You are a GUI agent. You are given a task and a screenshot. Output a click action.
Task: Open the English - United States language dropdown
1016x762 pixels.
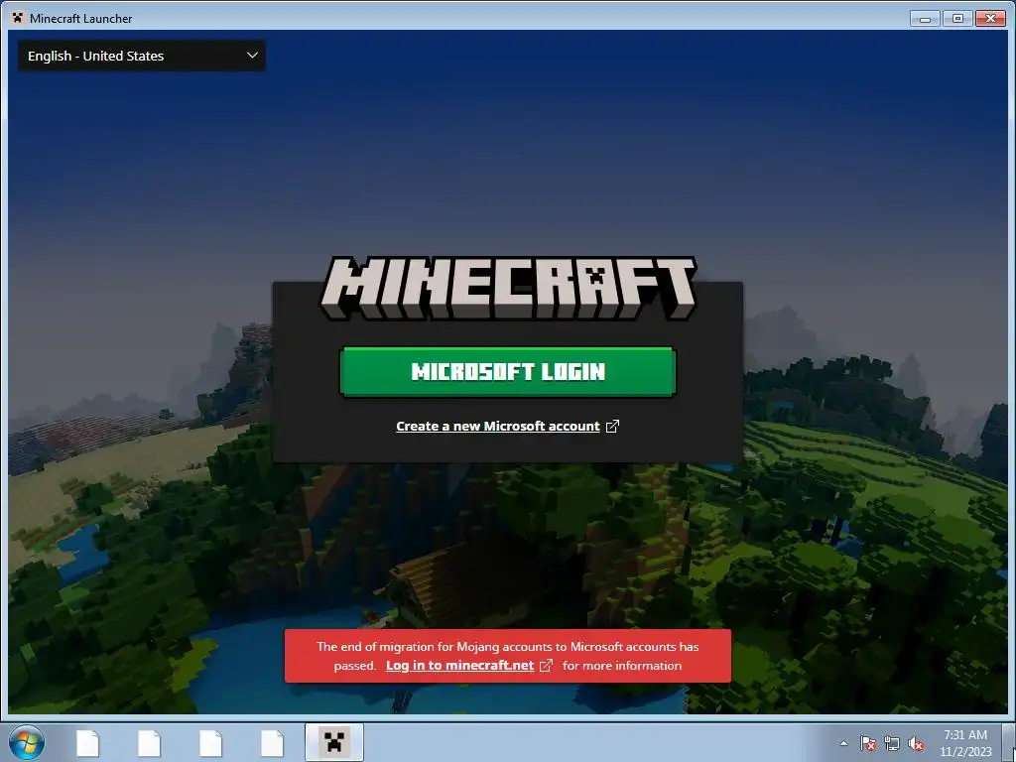141,56
